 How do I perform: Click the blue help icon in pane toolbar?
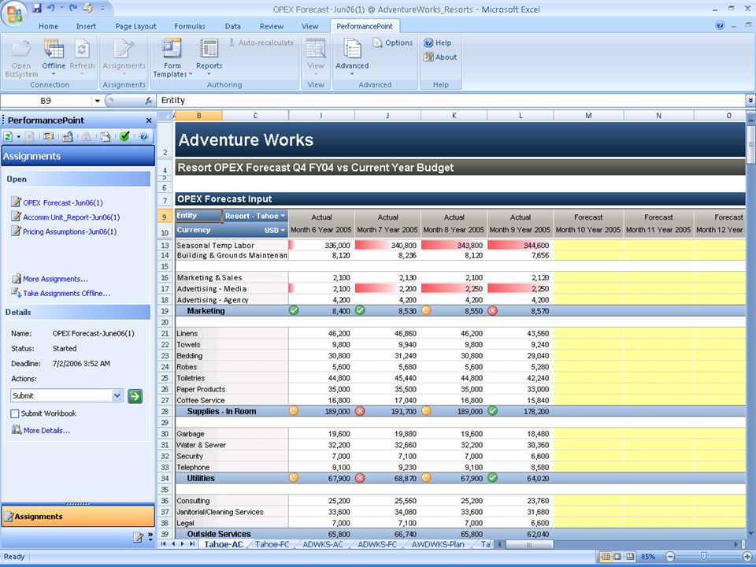[143, 136]
